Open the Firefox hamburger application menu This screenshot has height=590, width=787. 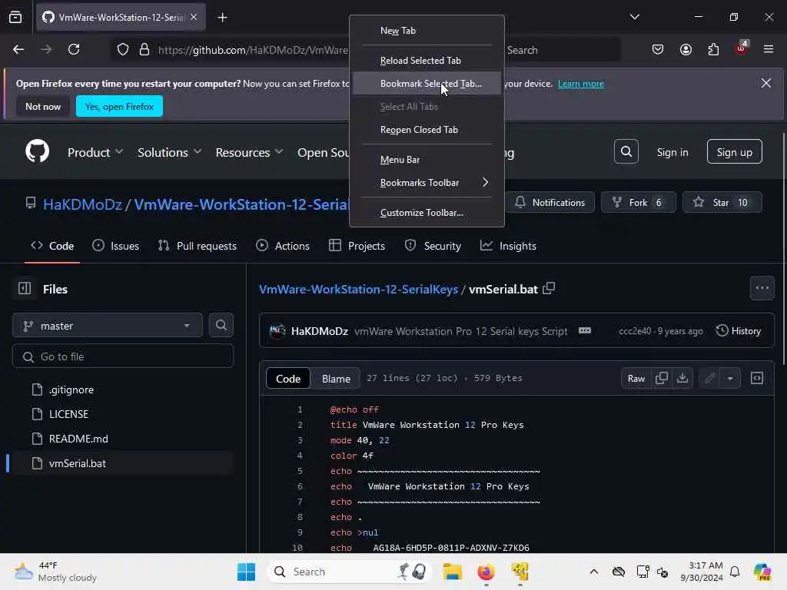pos(769,50)
